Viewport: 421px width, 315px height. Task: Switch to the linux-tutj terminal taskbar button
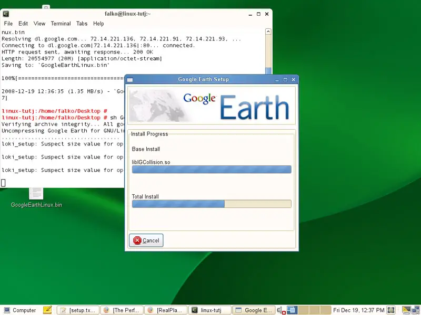click(210, 310)
